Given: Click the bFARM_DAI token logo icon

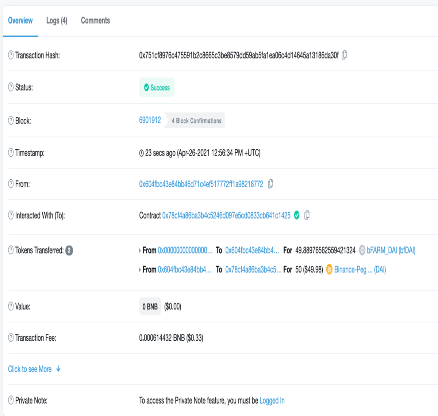Looking at the screenshot, I should tap(362, 250).
